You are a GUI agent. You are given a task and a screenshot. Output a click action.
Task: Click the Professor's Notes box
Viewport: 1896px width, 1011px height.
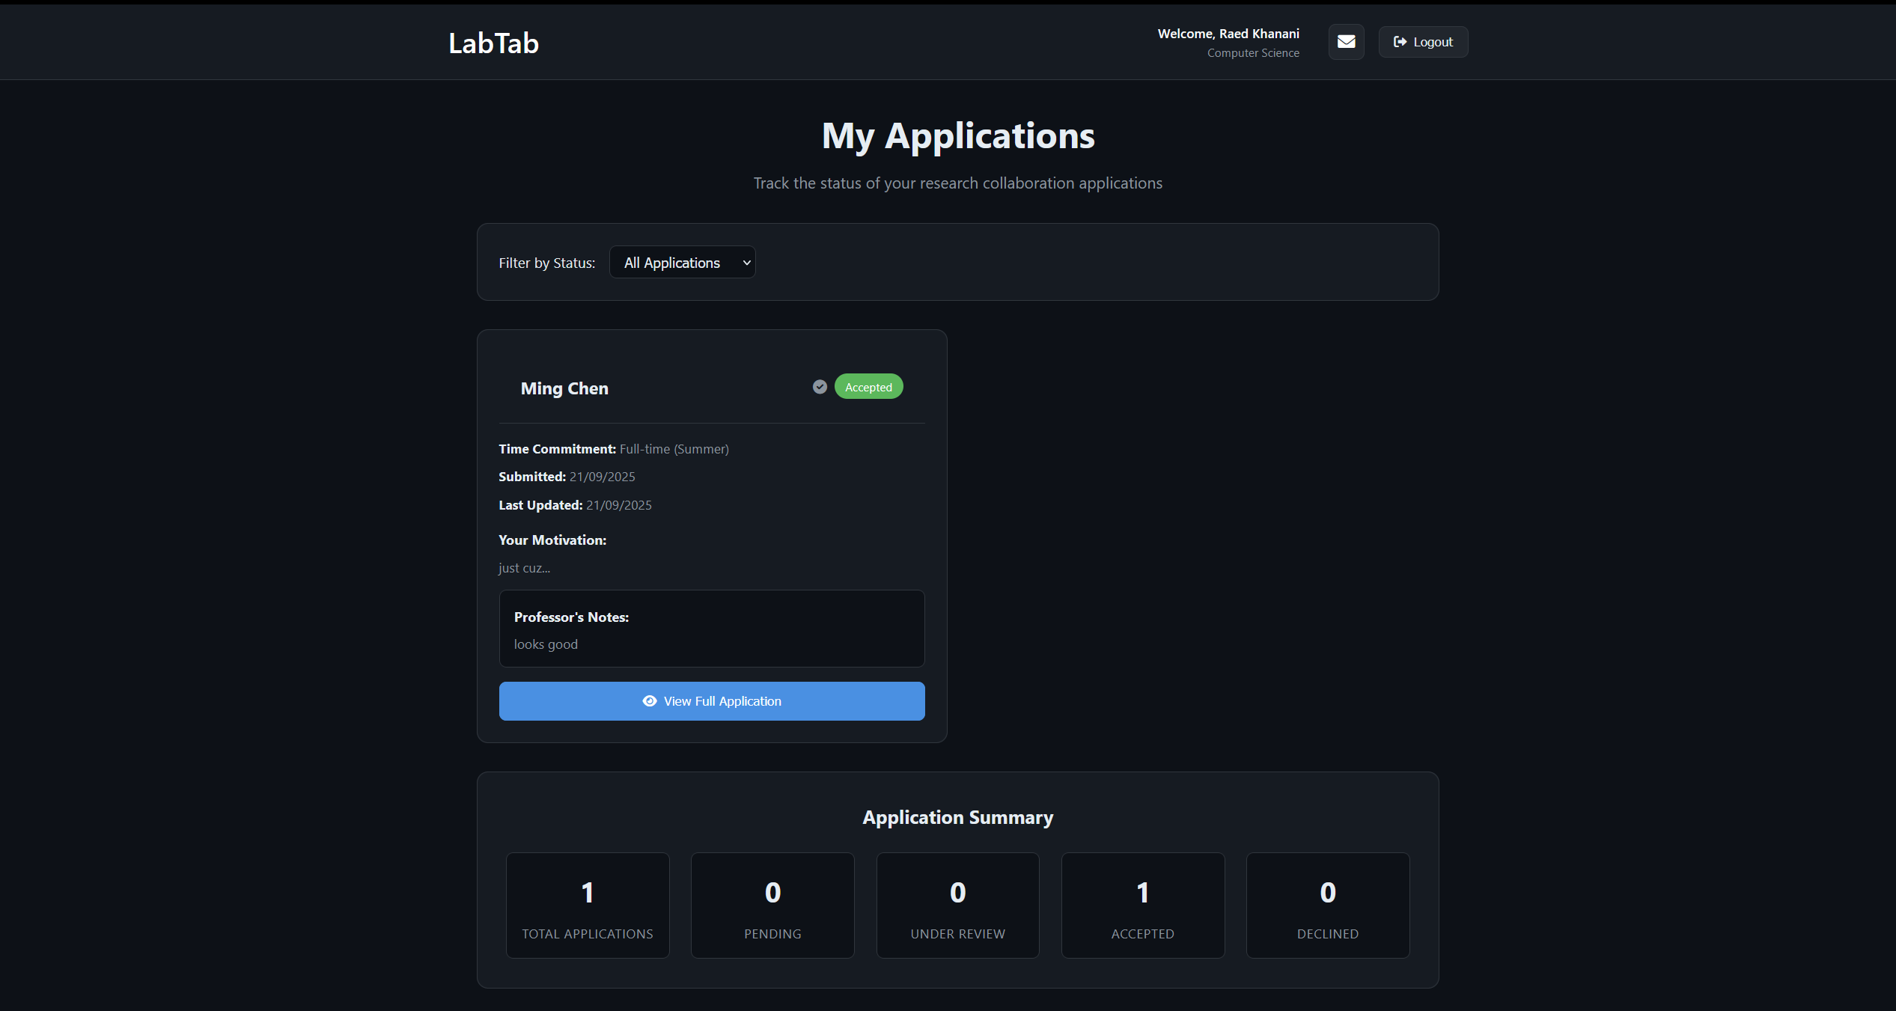tap(711, 629)
